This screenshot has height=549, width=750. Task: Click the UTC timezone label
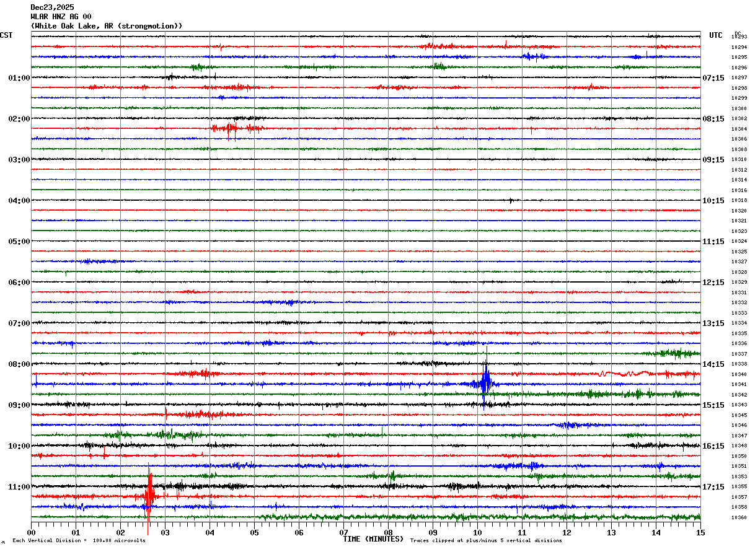coord(716,35)
